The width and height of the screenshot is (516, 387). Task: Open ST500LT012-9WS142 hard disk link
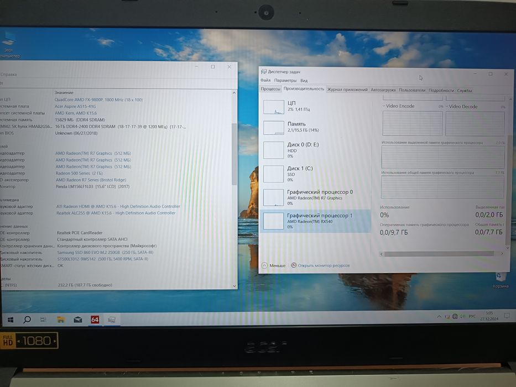(x=103, y=259)
